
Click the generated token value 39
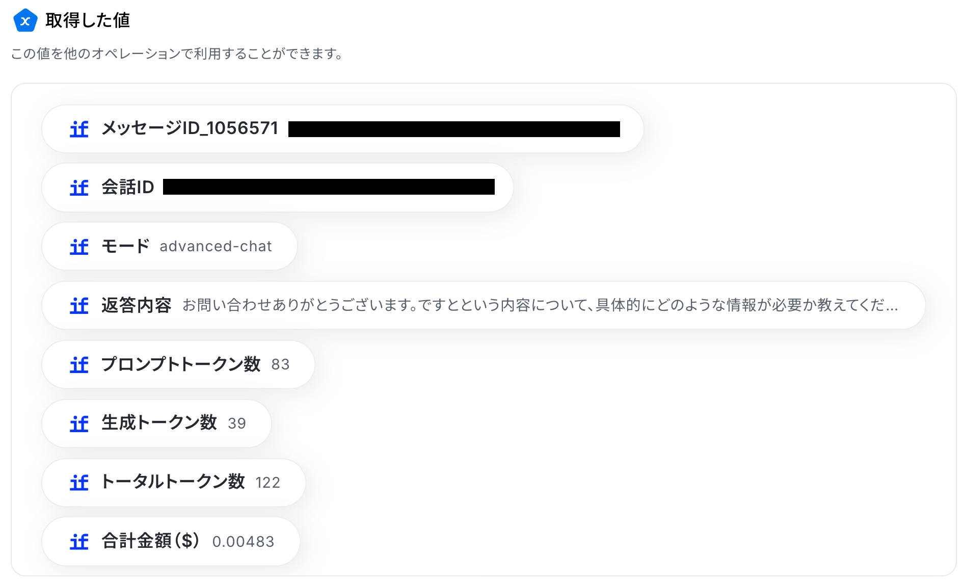pyautogui.click(x=237, y=424)
